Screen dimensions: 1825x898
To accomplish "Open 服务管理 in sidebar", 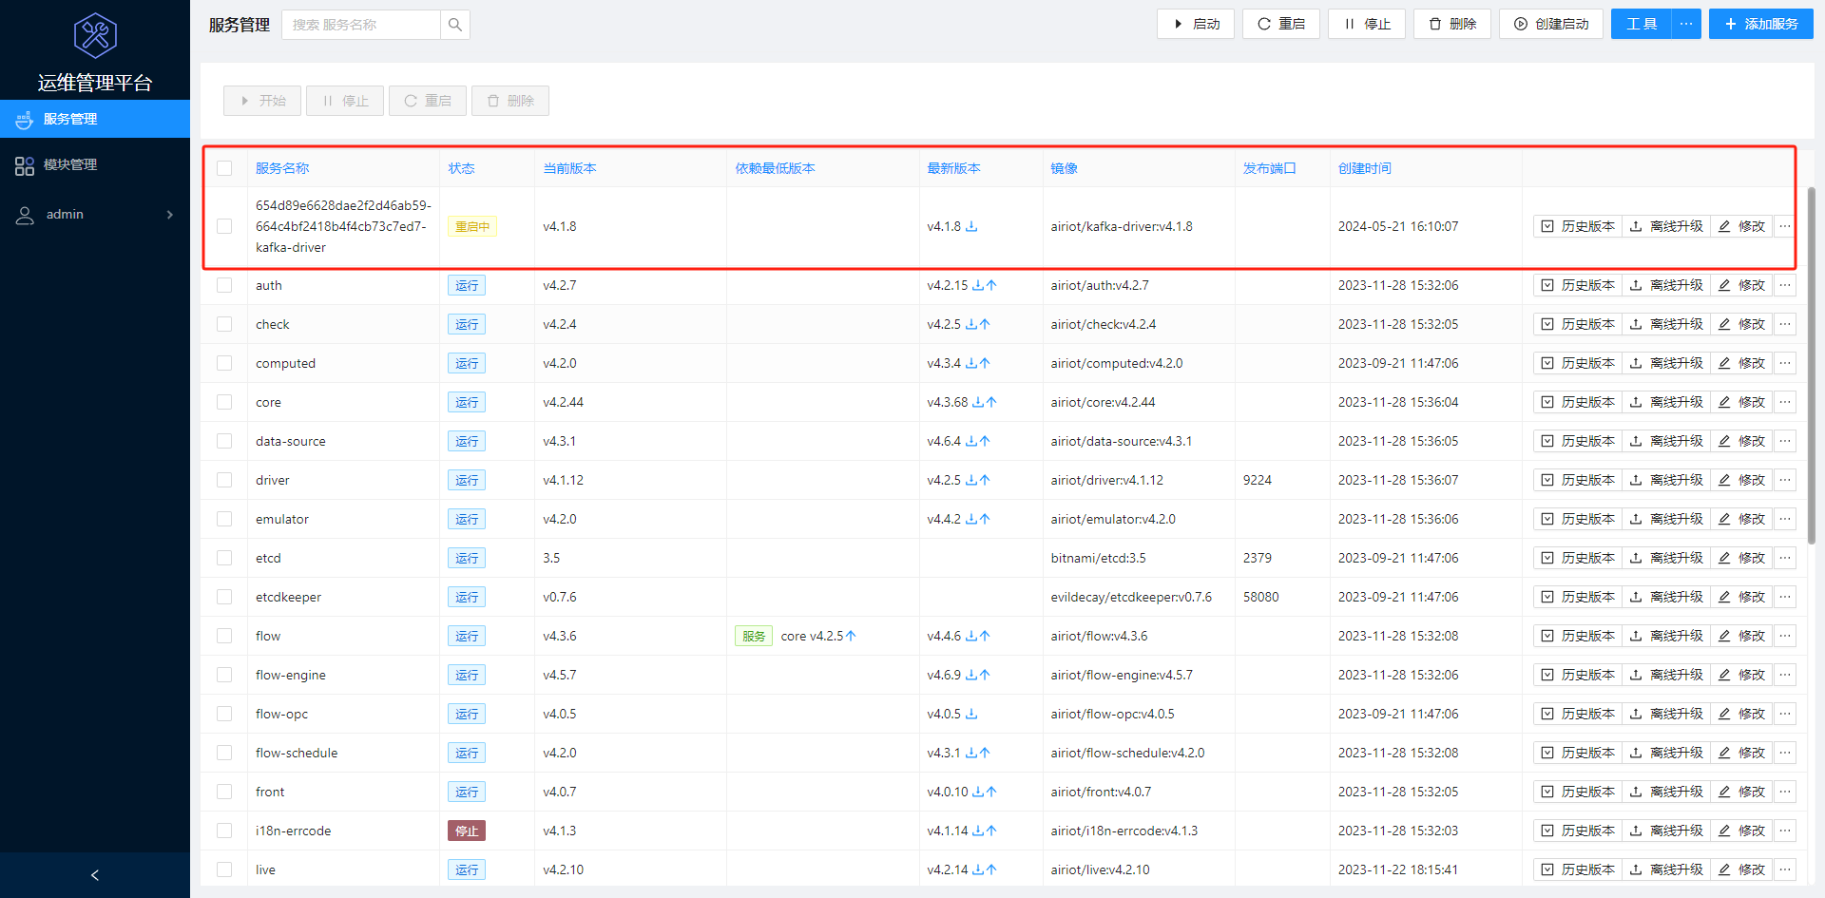I will click(x=95, y=119).
